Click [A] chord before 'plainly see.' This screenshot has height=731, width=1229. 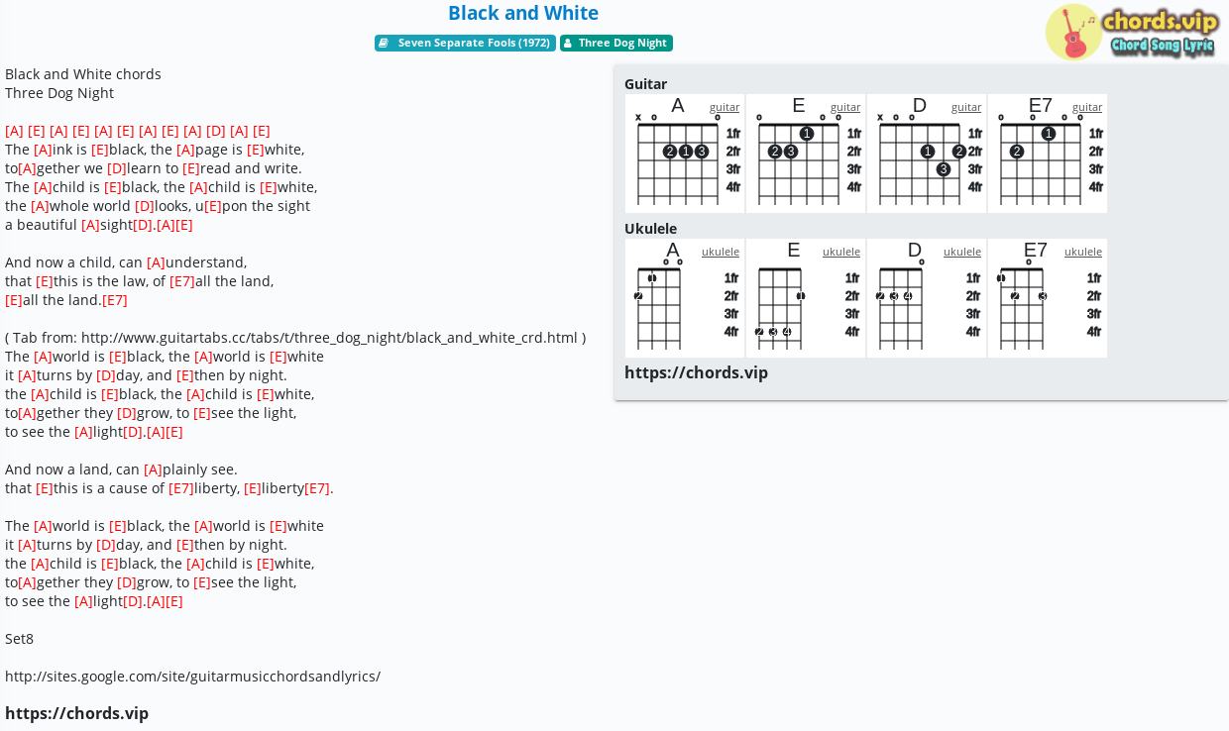153,470
